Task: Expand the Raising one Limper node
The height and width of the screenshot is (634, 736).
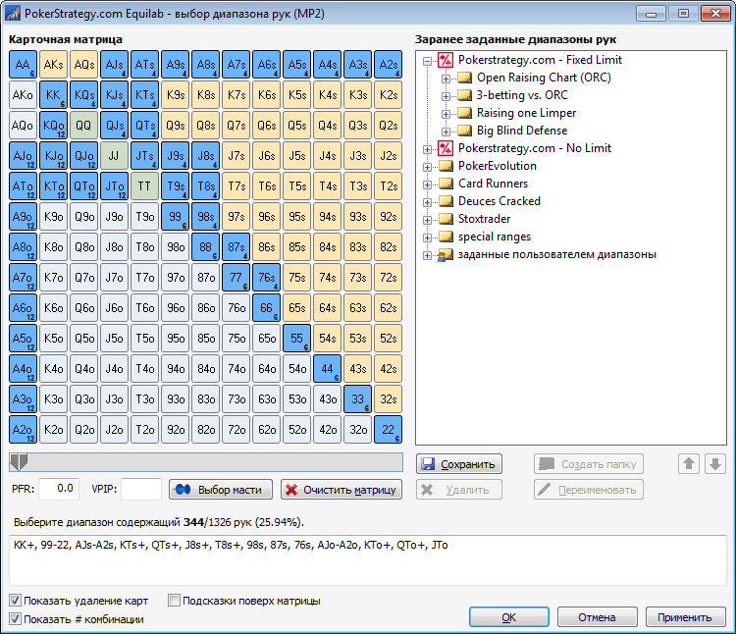Action: [446, 114]
